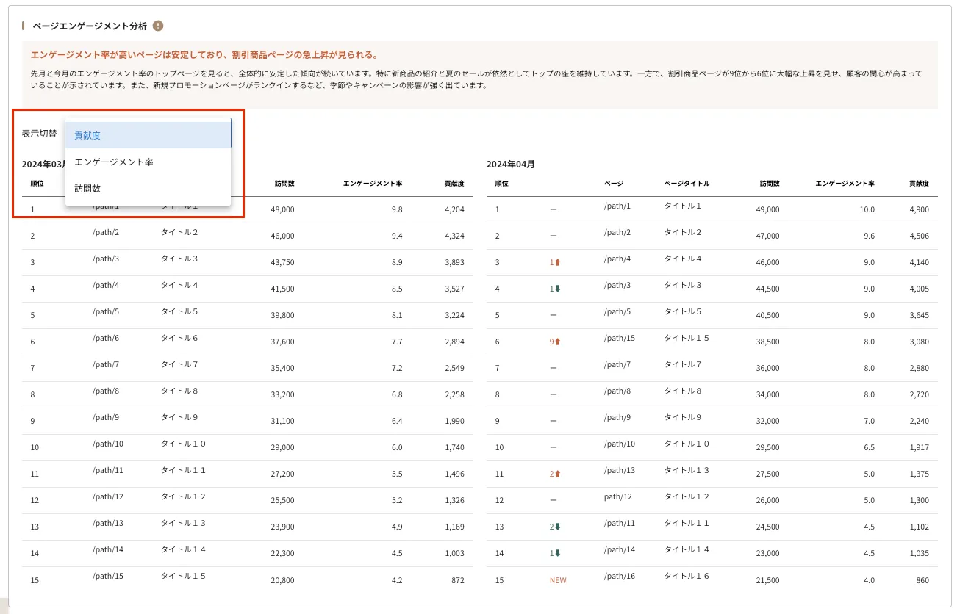
Task: Click エンゲージメント率 header in March table
Action: click(x=373, y=183)
